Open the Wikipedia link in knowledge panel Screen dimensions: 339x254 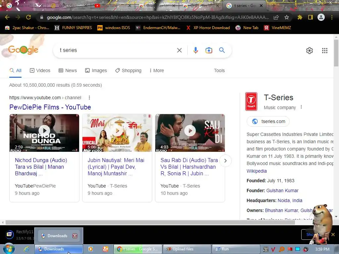[257, 171]
